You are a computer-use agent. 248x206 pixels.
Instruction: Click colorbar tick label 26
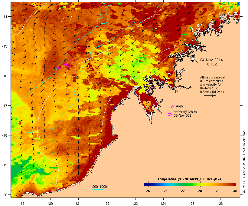tap(165, 191)
